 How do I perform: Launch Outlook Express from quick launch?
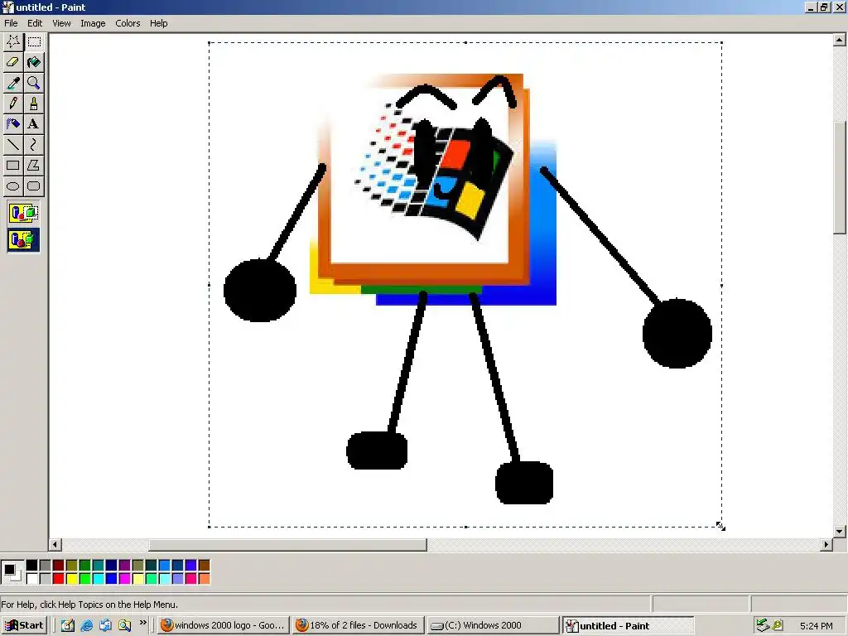105,625
